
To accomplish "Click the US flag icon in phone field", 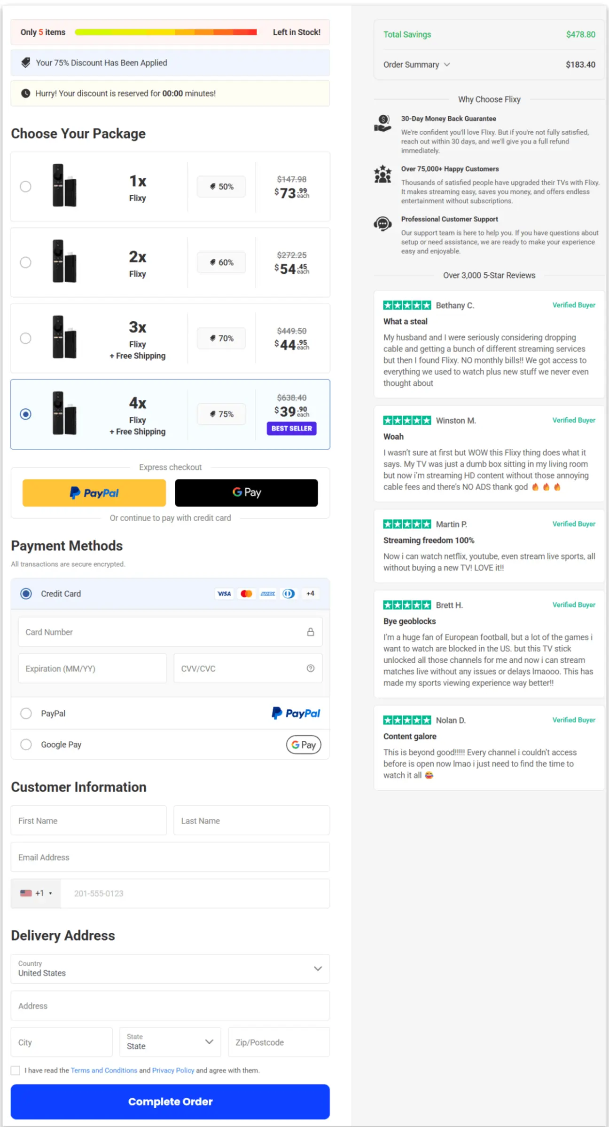I will tap(26, 893).
